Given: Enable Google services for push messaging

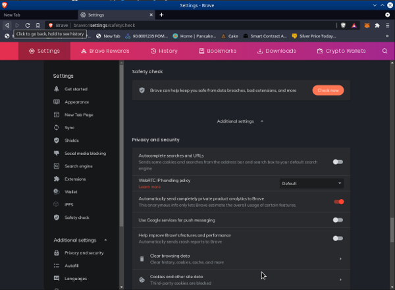Looking at the screenshot, I should tap(338, 220).
